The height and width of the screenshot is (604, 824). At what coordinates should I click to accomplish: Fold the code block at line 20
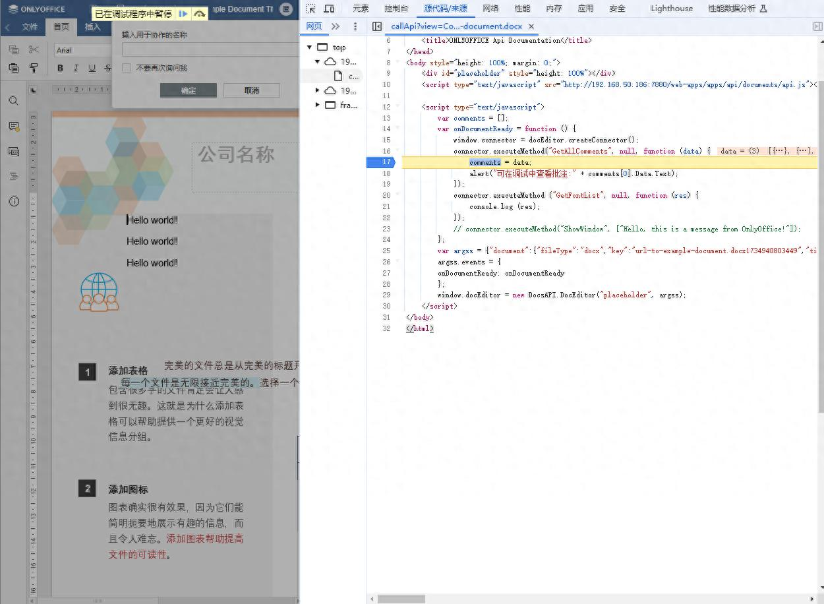coord(397,195)
